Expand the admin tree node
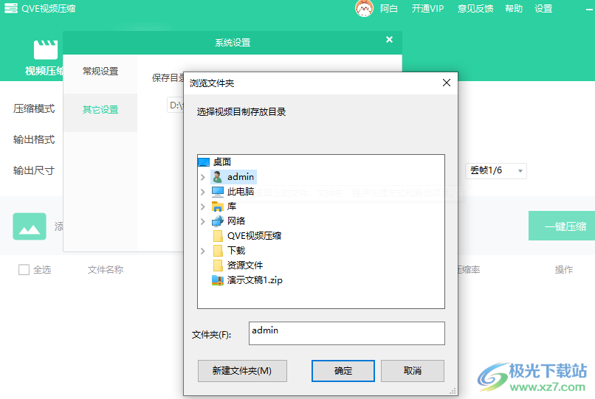The image size is (595, 399). 202,177
